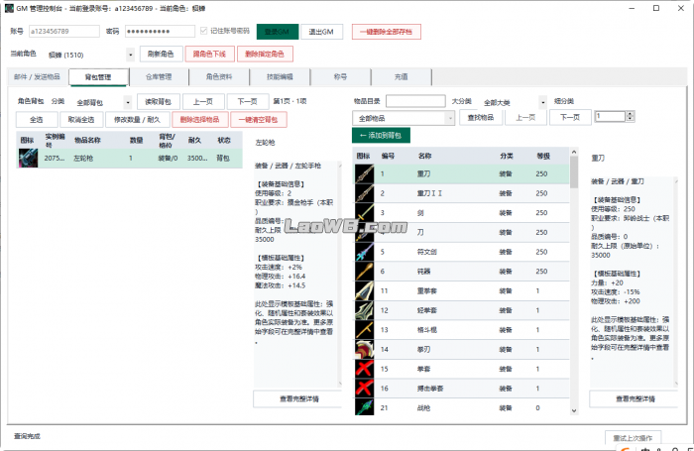Click the account input field
This screenshot has width=694, height=451.
64,32
